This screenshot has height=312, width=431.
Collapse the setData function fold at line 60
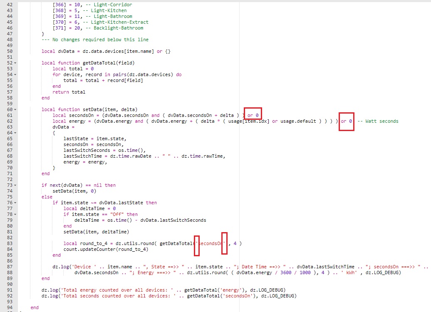coord(15,109)
